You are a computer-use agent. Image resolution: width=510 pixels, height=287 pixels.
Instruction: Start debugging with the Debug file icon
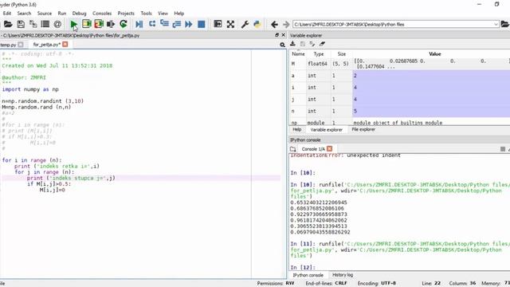139,24
